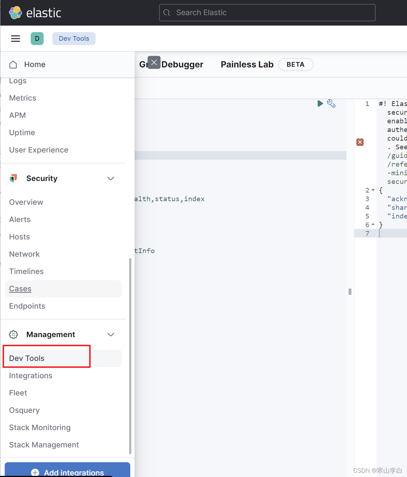Click the Dev Tools breadcrumb
The width and height of the screenshot is (407, 477).
pos(74,39)
